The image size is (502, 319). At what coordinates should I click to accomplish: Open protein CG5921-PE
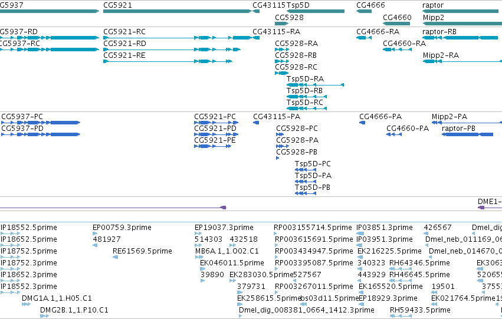(215, 140)
